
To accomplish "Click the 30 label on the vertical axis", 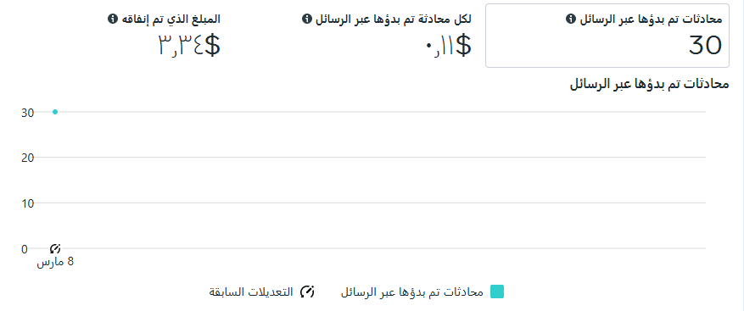I will pyautogui.click(x=27, y=113).
